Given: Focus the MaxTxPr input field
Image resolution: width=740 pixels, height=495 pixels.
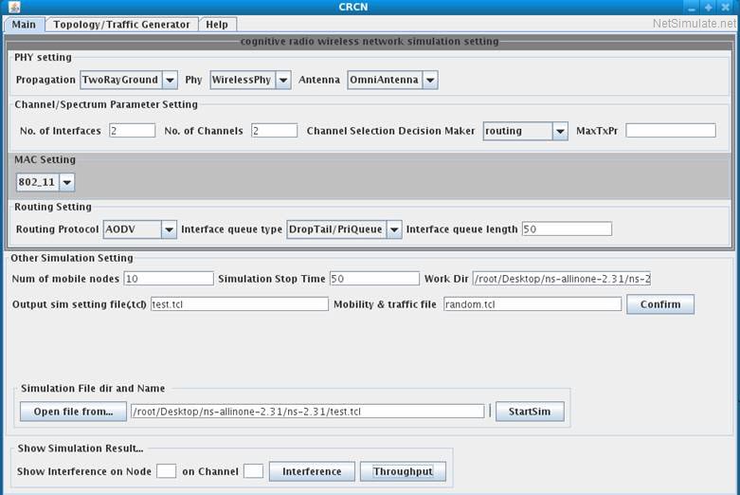Looking at the screenshot, I should click(x=671, y=130).
